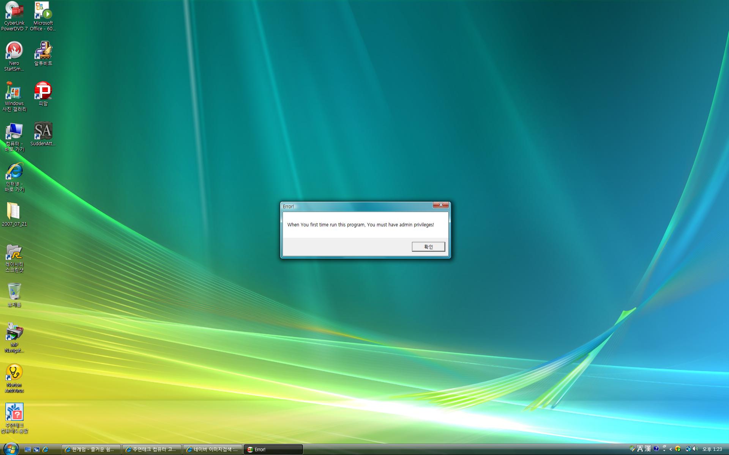The width and height of the screenshot is (729, 455).
Task: Expand hidden tray icons chevron
Action: 671,449
